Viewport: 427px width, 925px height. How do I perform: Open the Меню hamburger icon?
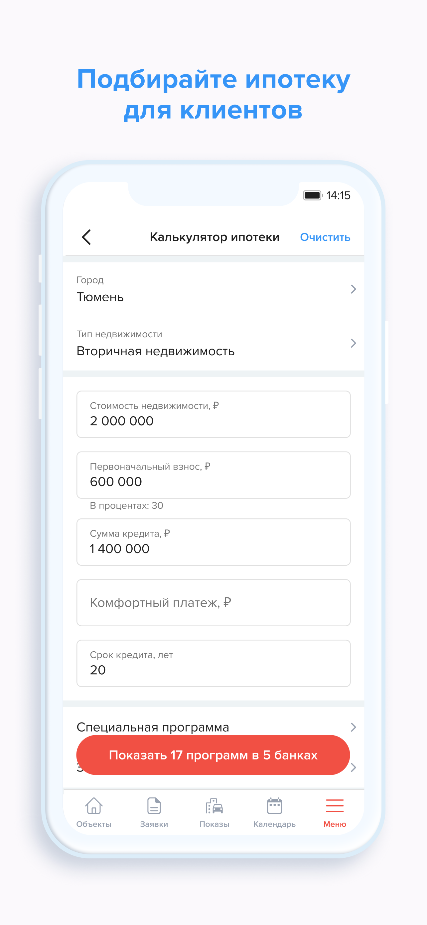pos(335,806)
